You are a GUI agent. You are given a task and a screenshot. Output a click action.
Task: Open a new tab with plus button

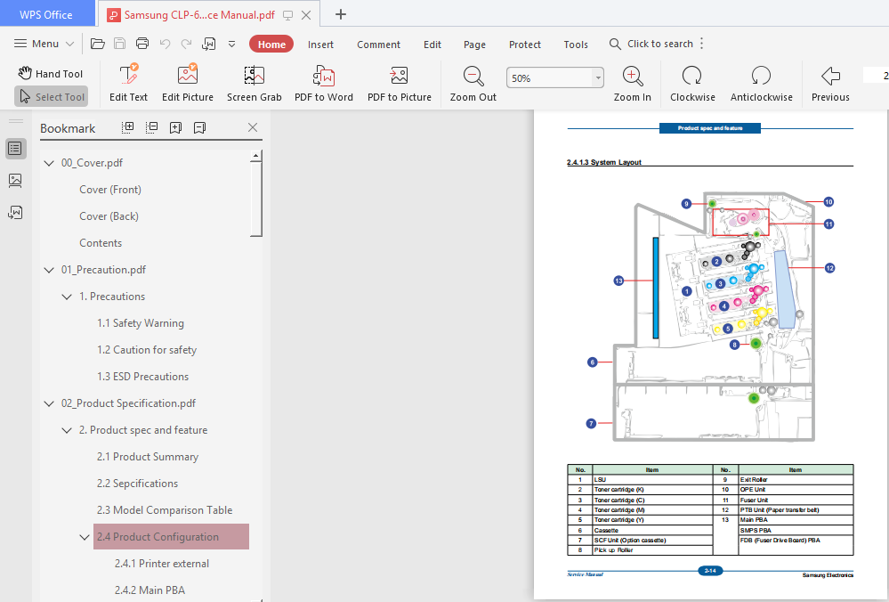click(340, 14)
